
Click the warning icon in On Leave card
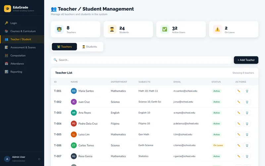point(217,29)
